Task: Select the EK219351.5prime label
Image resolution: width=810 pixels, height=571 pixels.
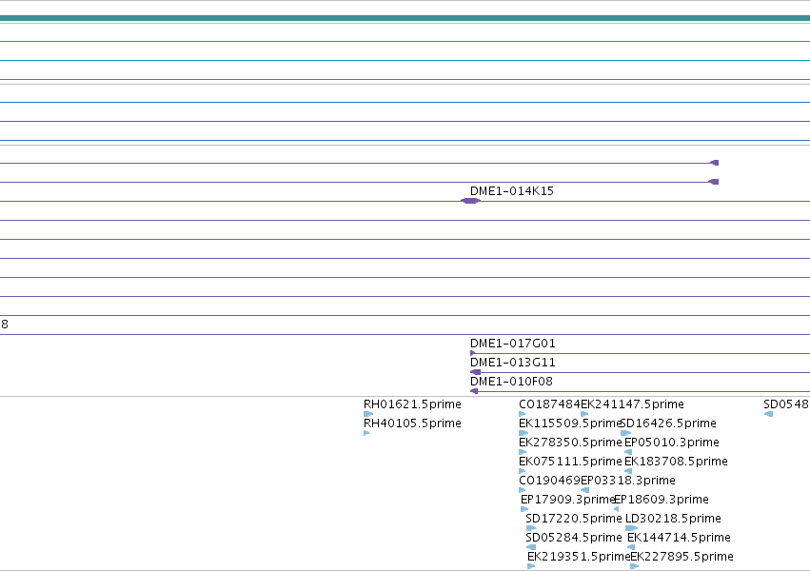Action: (579, 557)
